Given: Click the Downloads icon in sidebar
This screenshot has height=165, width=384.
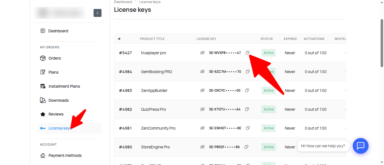Looking at the screenshot, I should [x=43, y=100].
